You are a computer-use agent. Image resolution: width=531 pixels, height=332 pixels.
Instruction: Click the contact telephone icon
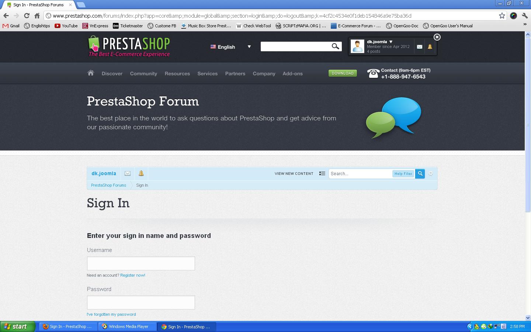point(373,73)
